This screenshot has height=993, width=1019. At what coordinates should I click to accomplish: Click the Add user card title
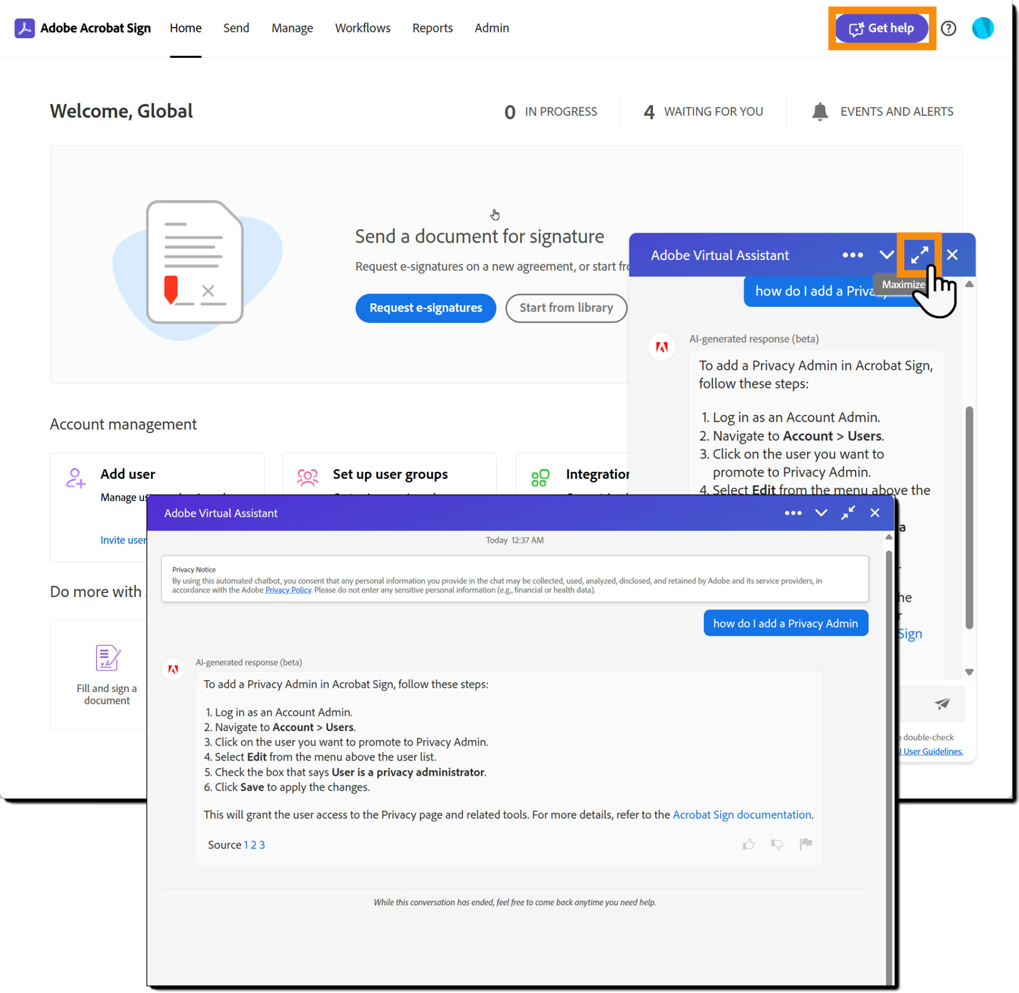point(128,474)
